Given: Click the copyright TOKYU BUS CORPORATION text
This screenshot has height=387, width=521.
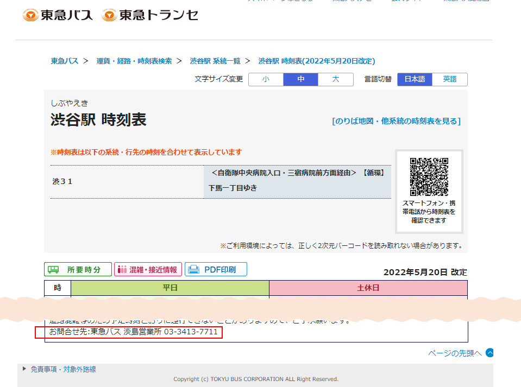Looking at the screenshot, I should (x=256, y=379).
